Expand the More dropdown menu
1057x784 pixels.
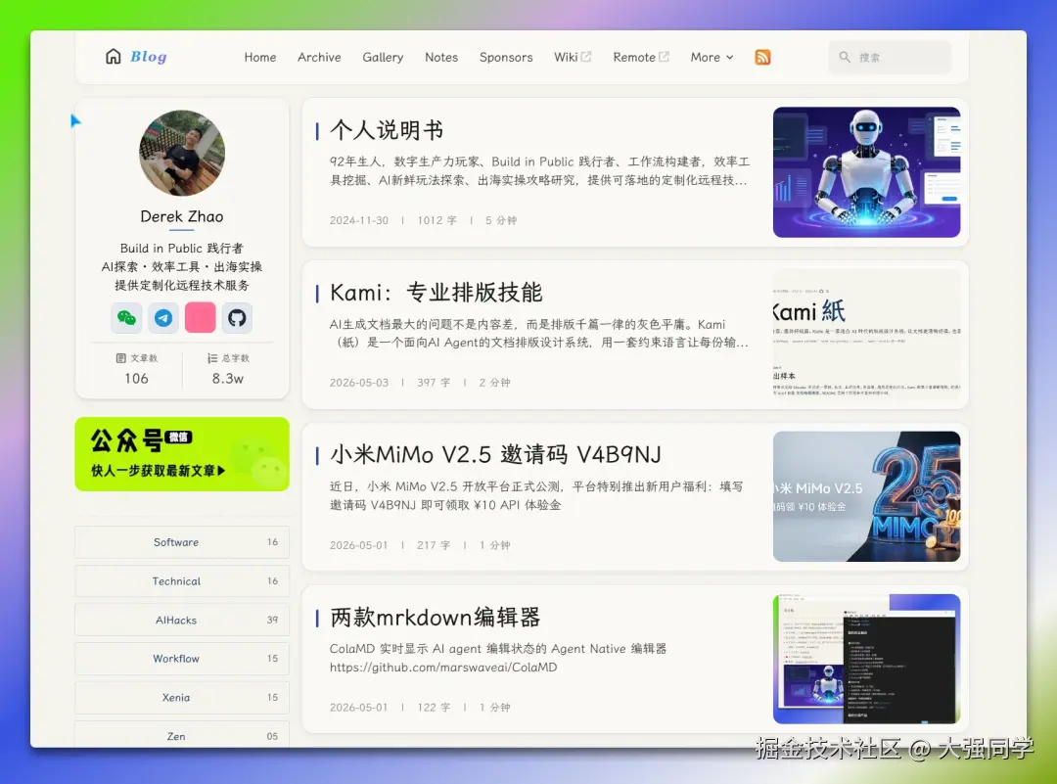point(712,58)
